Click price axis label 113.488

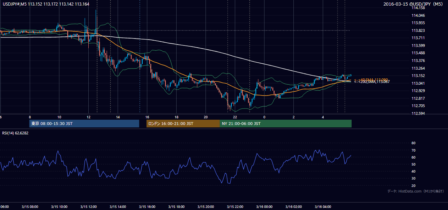[418, 53]
